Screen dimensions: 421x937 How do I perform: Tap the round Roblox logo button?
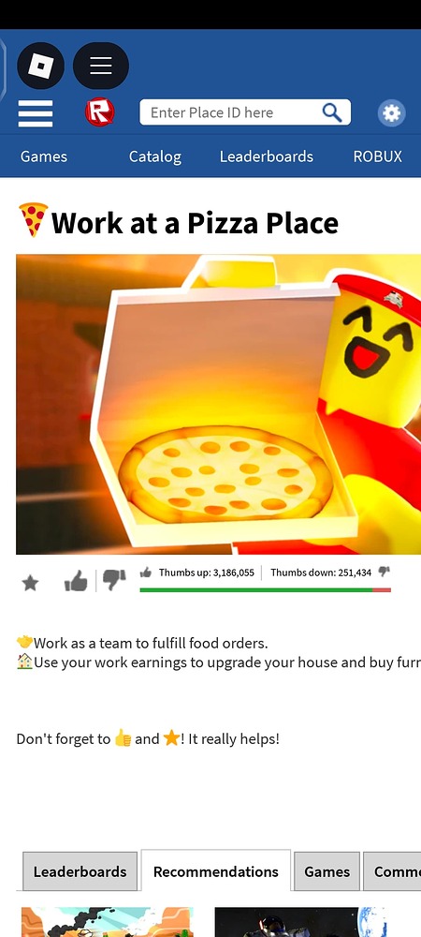(x=40, y=66)
